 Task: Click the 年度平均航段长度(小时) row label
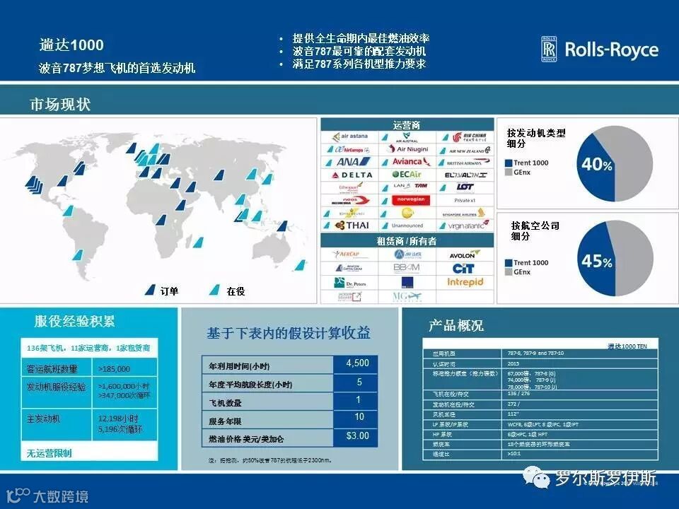(250, 385)
